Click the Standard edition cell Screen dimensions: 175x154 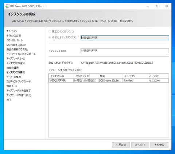click(135, 80)
